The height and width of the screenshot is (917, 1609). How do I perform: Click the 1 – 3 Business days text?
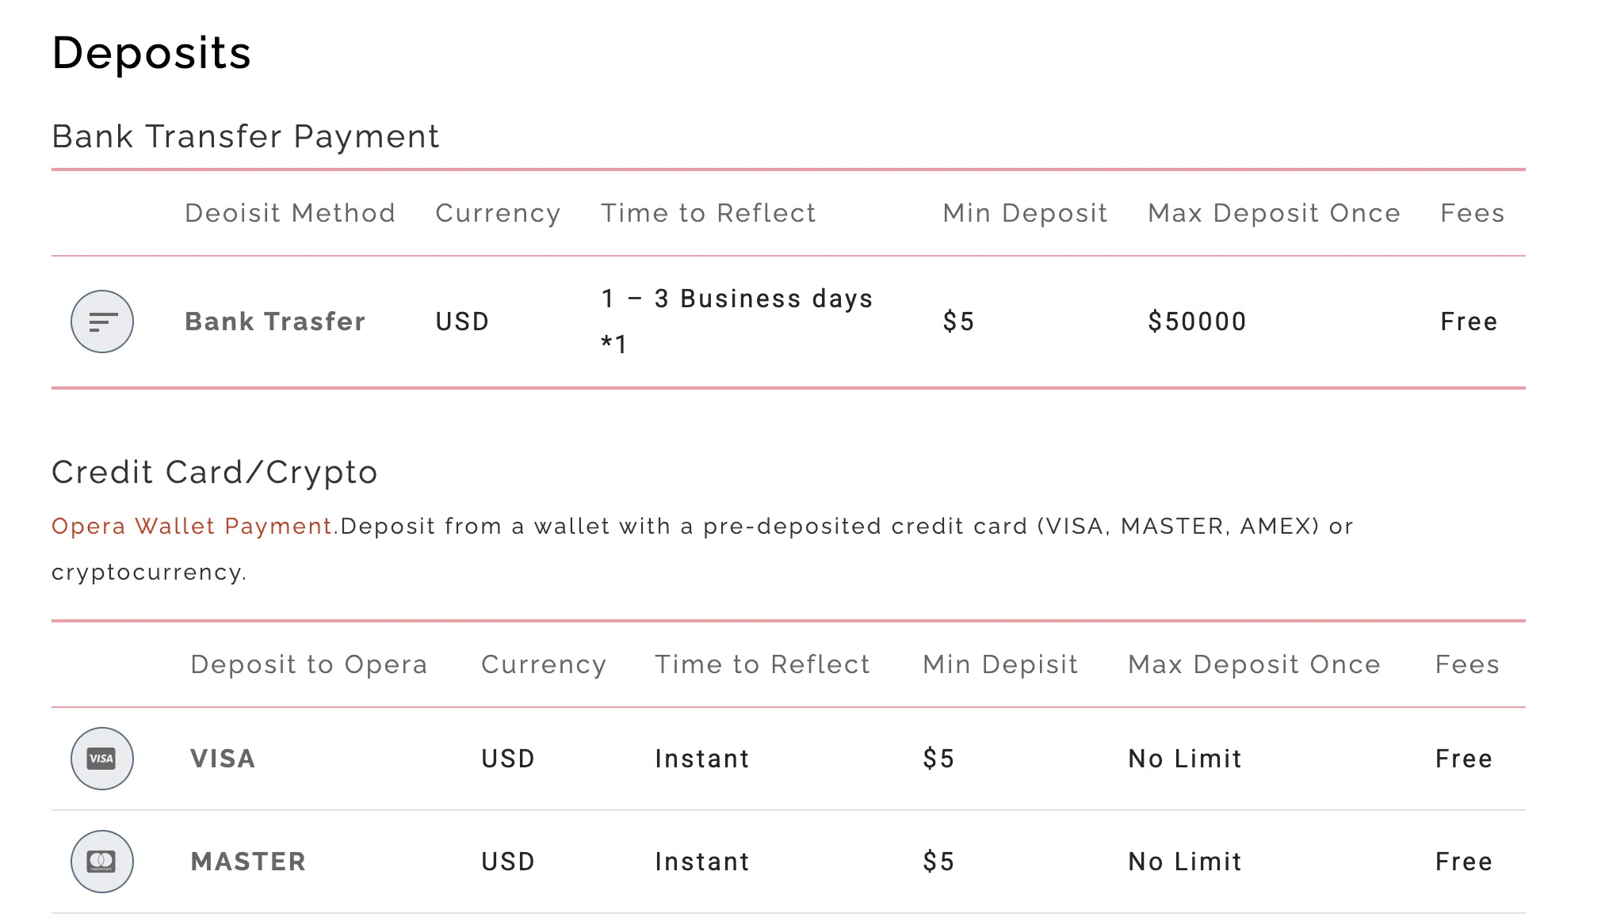[737, 299]
